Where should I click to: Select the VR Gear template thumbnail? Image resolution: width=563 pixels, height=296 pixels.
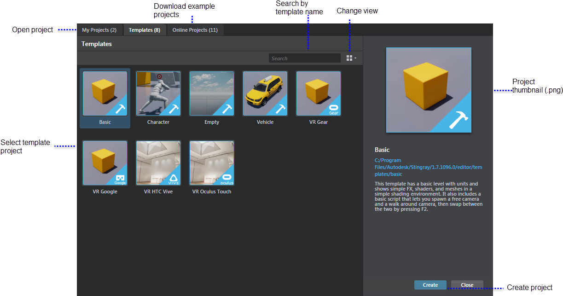click(x=319, y=93)
